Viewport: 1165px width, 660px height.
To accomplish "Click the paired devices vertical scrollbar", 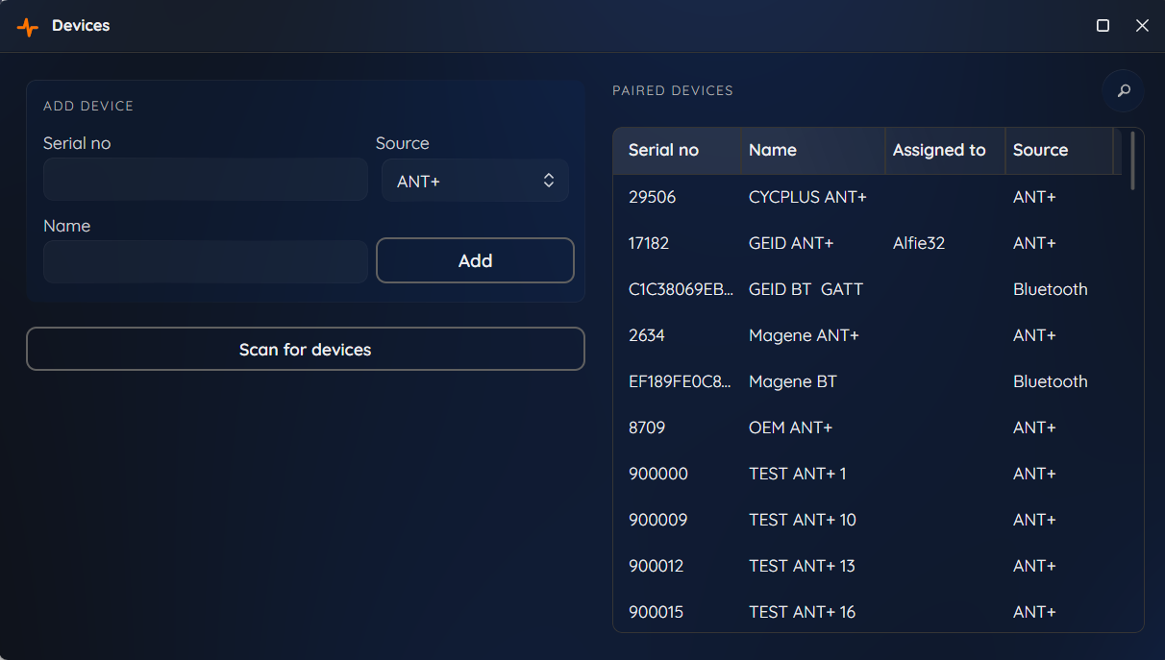I will 1133,160.
